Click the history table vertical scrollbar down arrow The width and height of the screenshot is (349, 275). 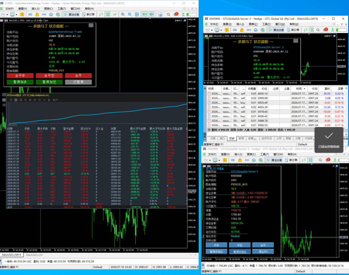346,134
